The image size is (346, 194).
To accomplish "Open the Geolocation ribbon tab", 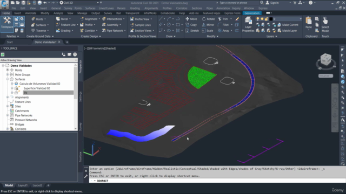I will [252, 13].
